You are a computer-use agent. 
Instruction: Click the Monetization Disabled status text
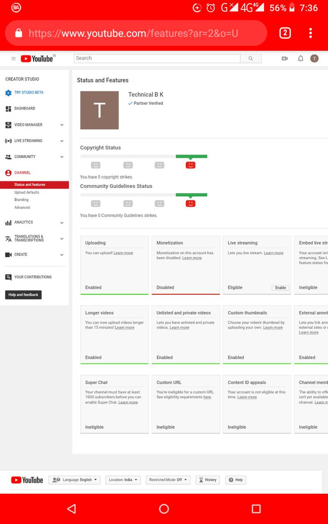coord(165,288)
